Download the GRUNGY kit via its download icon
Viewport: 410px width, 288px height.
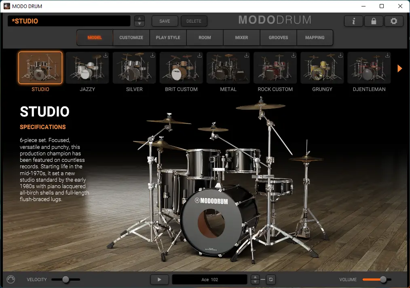(340, 55)
